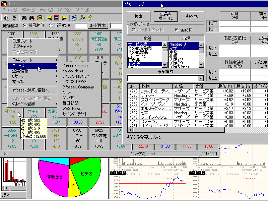Viewport: 268px width, 201px height.
Task: Expand the 掲示板 submenu
Action: (33, 82)
